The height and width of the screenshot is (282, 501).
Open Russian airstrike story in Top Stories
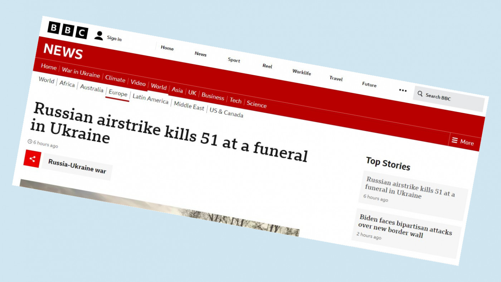click(410, 189)
